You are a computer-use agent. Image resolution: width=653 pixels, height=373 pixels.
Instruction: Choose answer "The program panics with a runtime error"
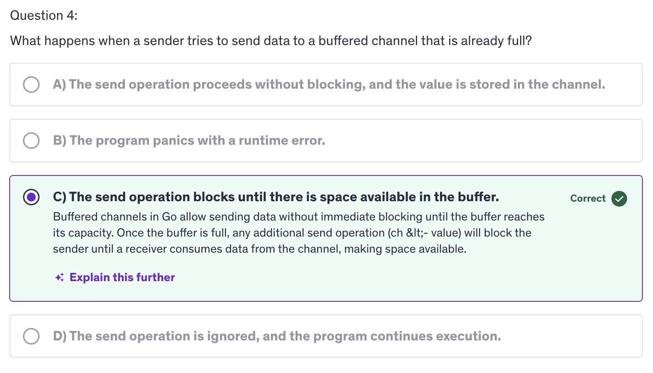(x=189, y=141)
